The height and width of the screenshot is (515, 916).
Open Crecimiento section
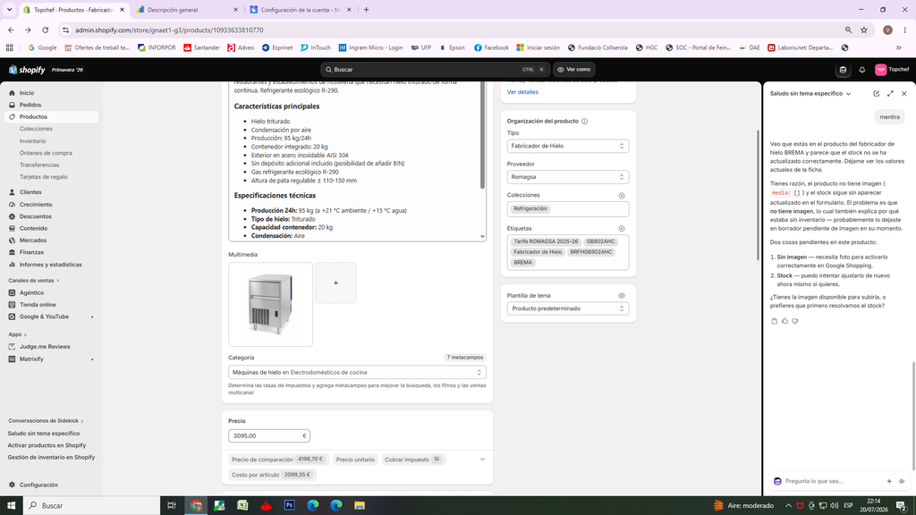click(36, 205)
